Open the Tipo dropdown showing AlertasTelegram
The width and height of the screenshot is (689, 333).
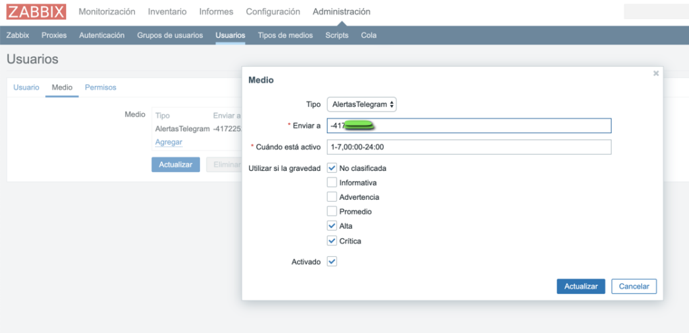tap(362, 104)
